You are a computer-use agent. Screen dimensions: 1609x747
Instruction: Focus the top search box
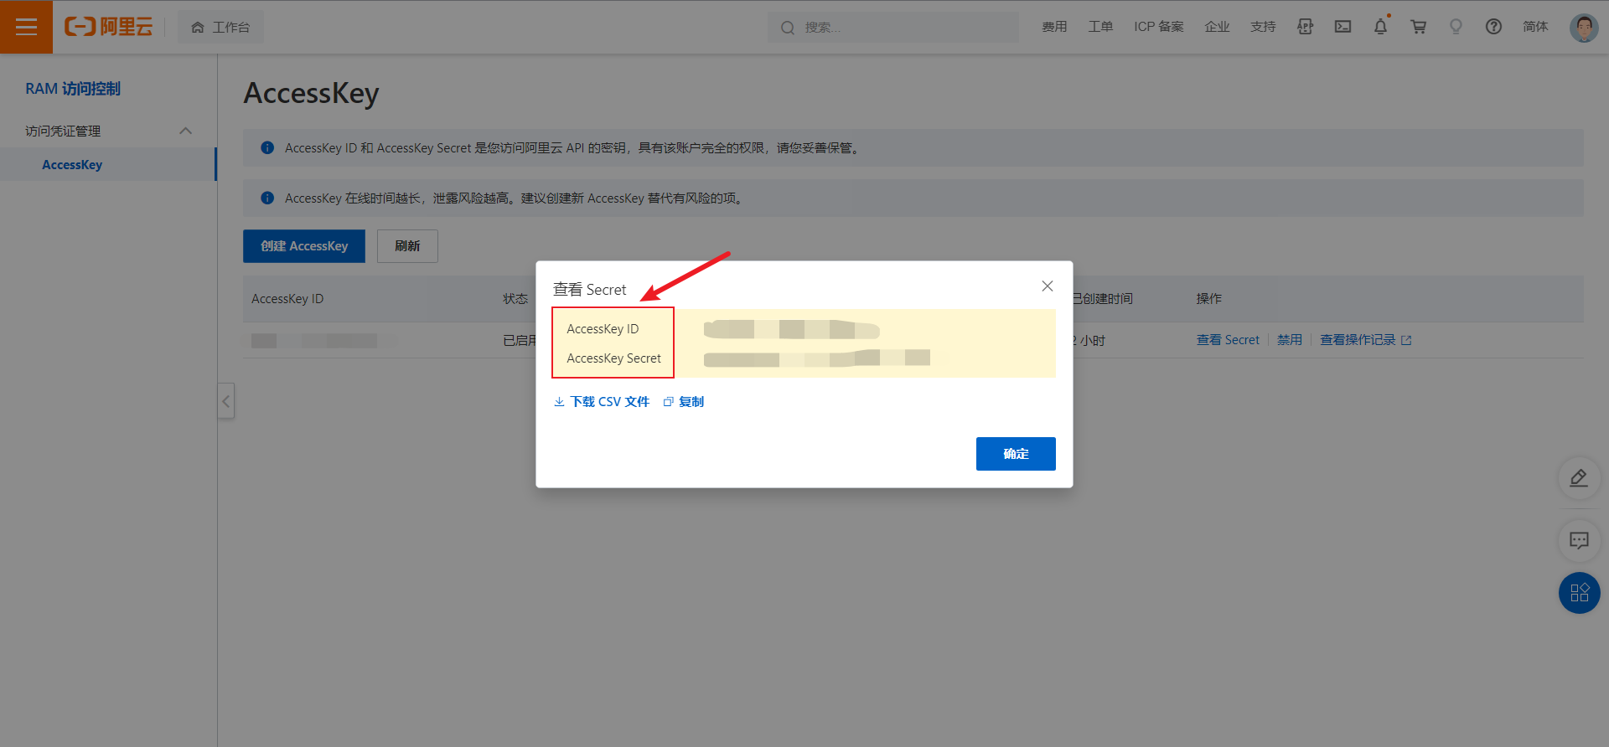893,27
